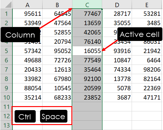Click the active cell 16055
This screenshot has width=163, height=130.
point(87,51)
